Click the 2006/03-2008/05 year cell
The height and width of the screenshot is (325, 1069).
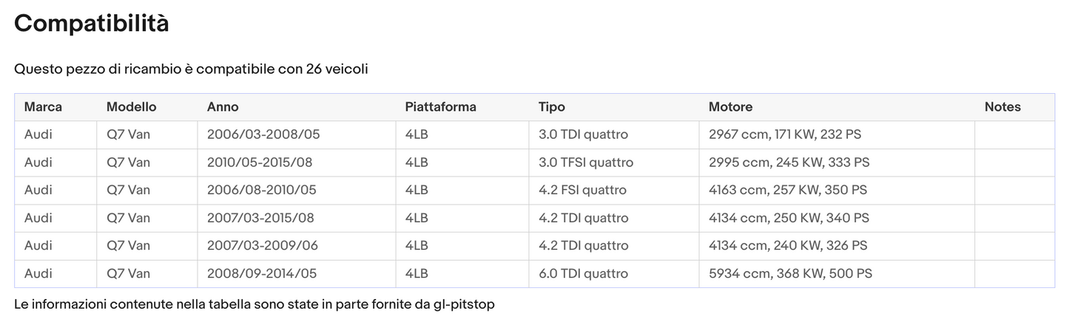(x=263, y=135)
